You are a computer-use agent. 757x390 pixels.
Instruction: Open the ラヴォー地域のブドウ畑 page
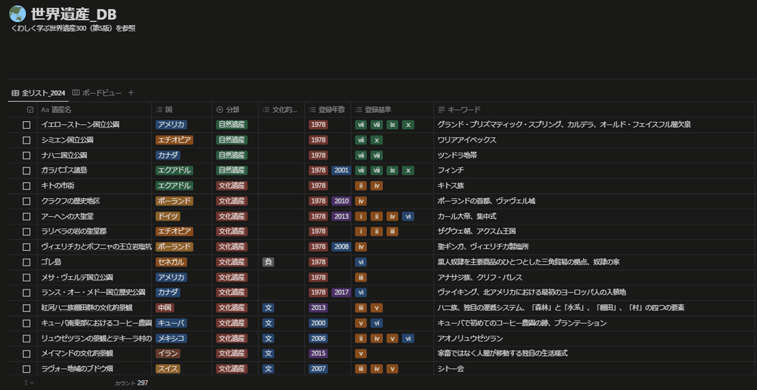pos(78,369)
